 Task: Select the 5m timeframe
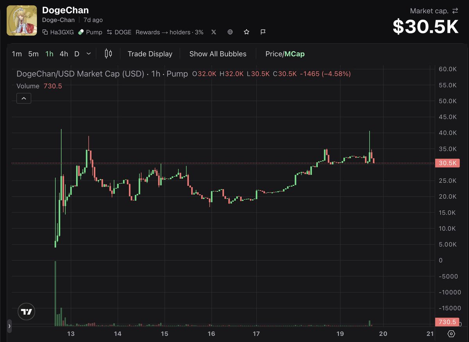point(33,54)
